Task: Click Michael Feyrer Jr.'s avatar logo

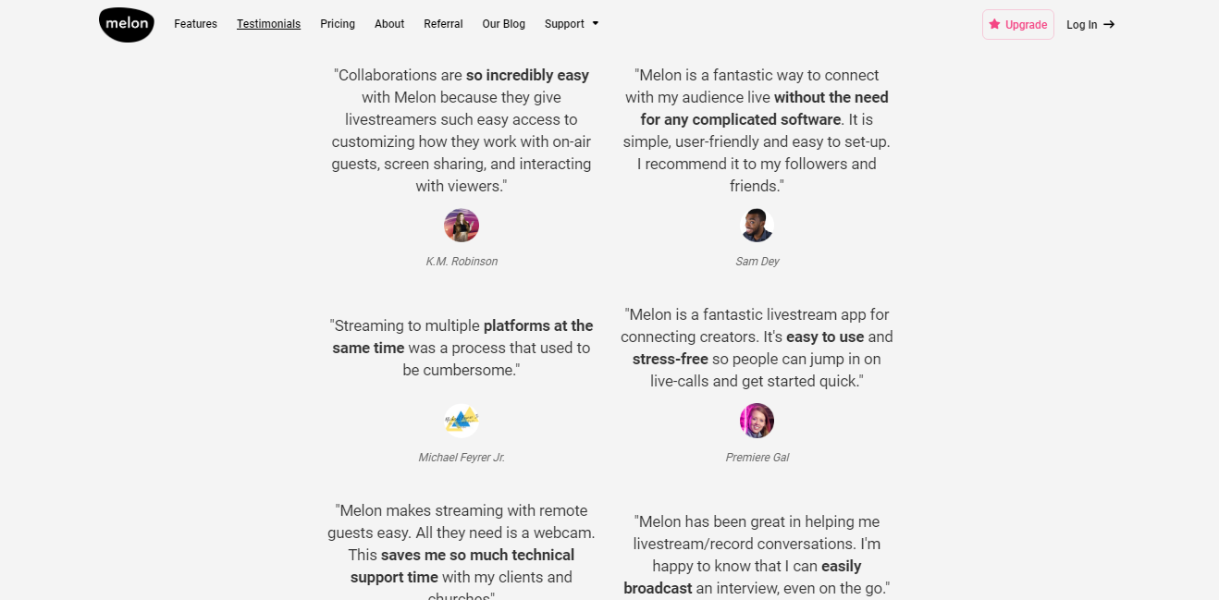Action: coord(462,421)
